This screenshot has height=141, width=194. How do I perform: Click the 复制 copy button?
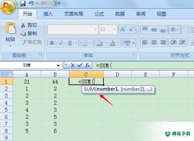pyautogui.click(x=29, y=34)
